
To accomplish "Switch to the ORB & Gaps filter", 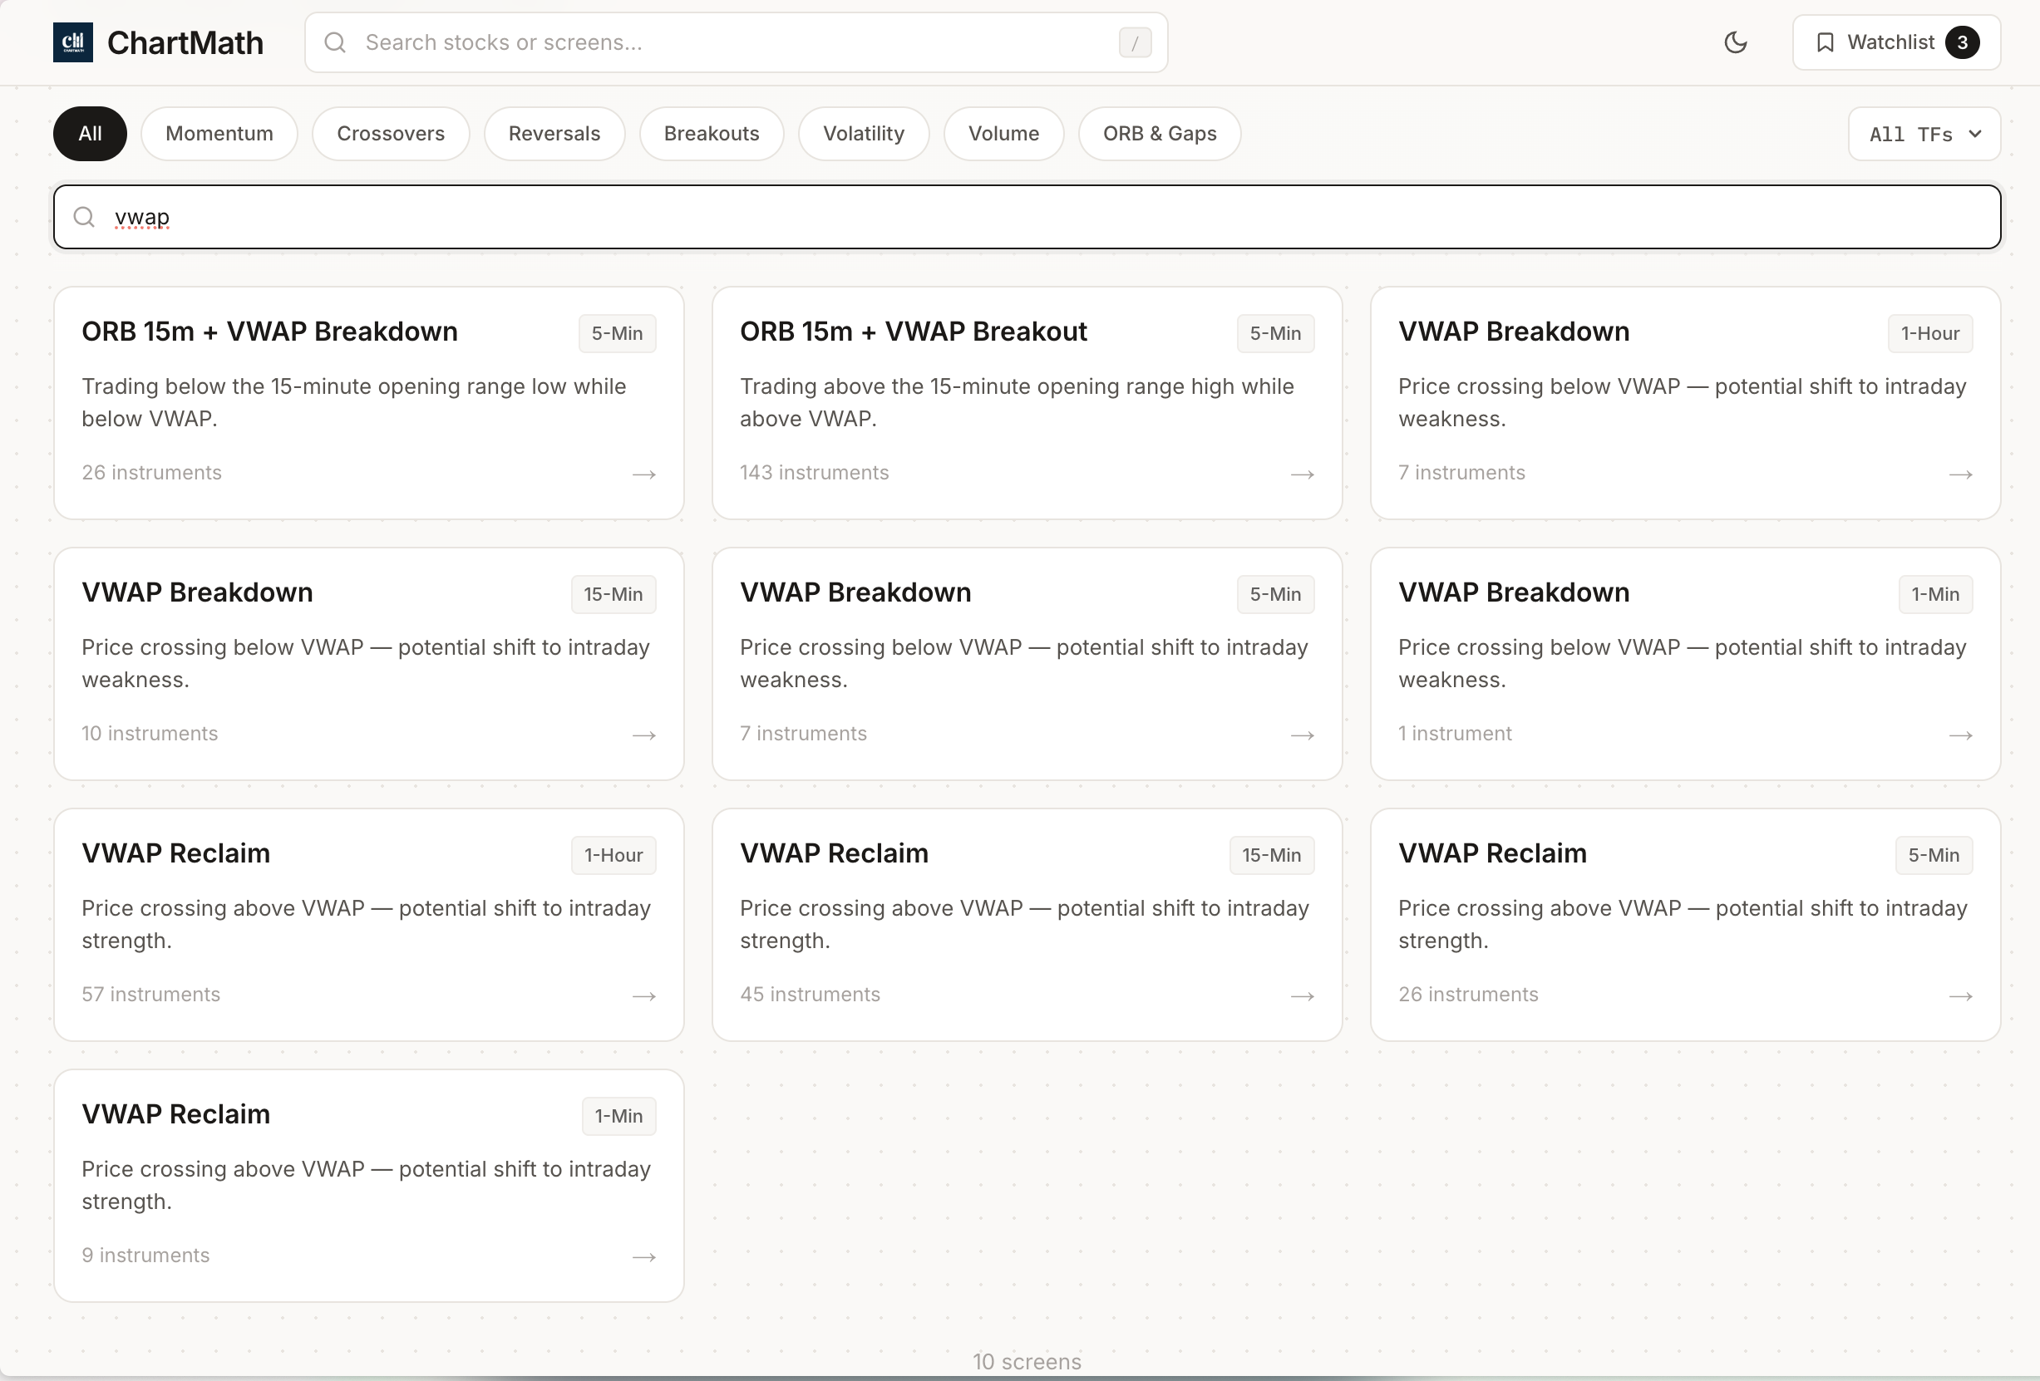I will coord(1159,133).
